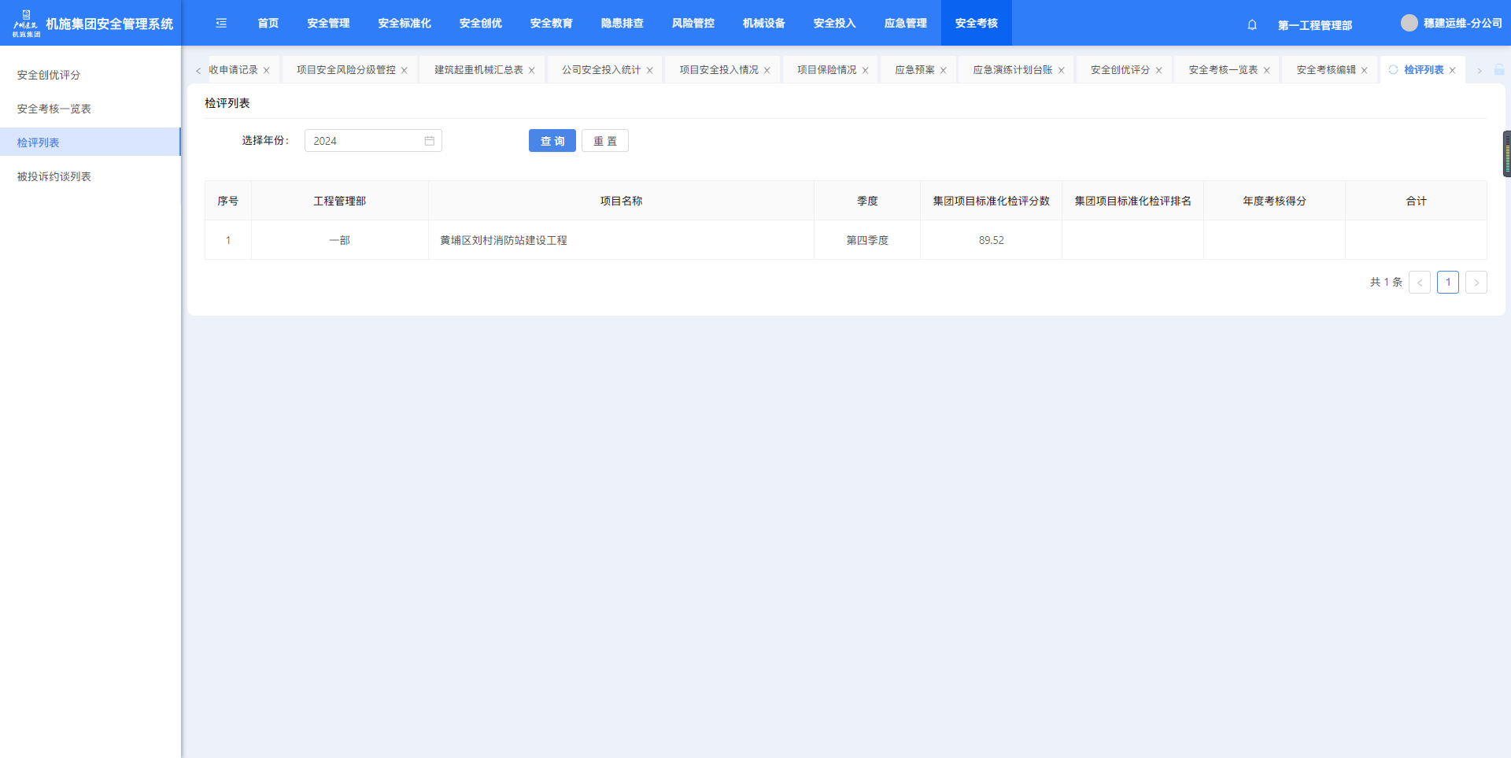Click the refresh icon on 检评列表 tab
Image resolution: width=1511 pixels, height=758 pixels.
pos(1394,70)
